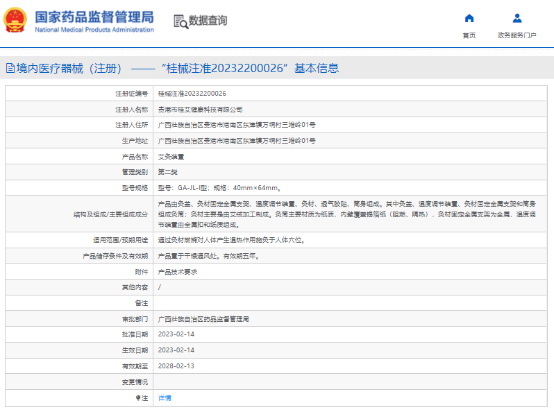Click management class 第二类
Viewport: 554px width, 412px height.
point(168,172)
